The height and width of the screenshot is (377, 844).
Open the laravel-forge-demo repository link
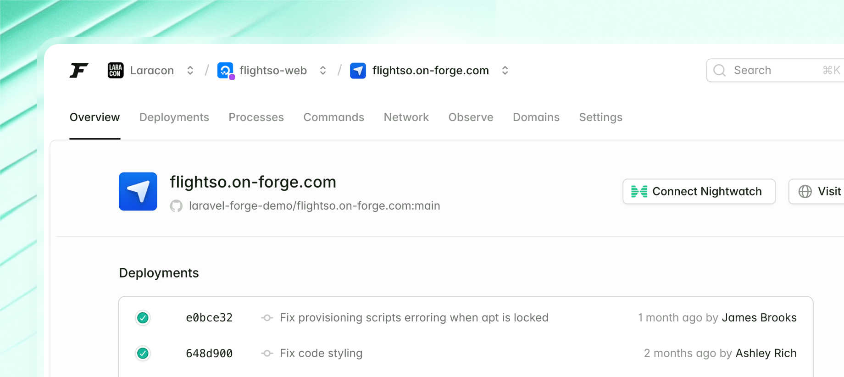314,206
